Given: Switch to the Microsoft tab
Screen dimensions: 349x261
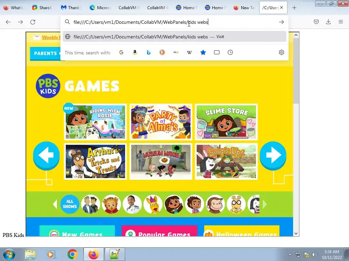Looking at the screenshot, I should [100, 8].
